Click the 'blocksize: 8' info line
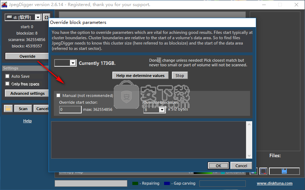 [x=27, y=33]
